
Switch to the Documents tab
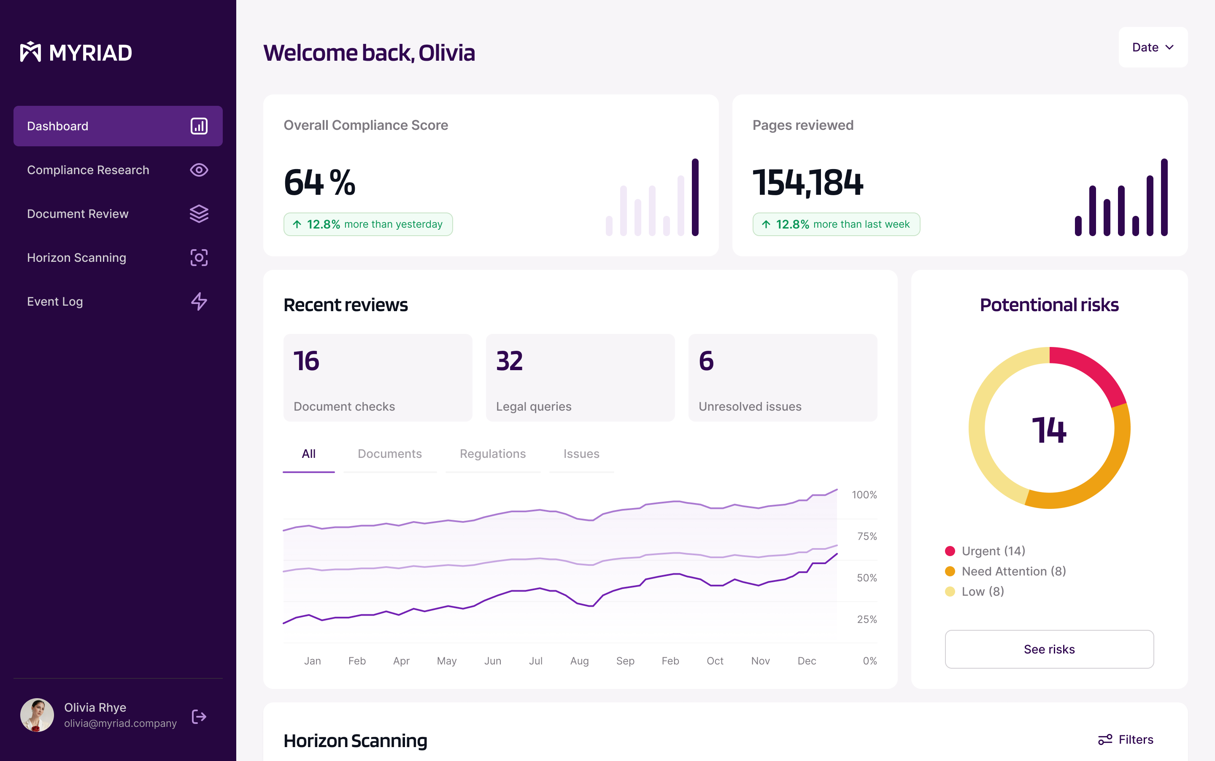(x=390, y=454)
